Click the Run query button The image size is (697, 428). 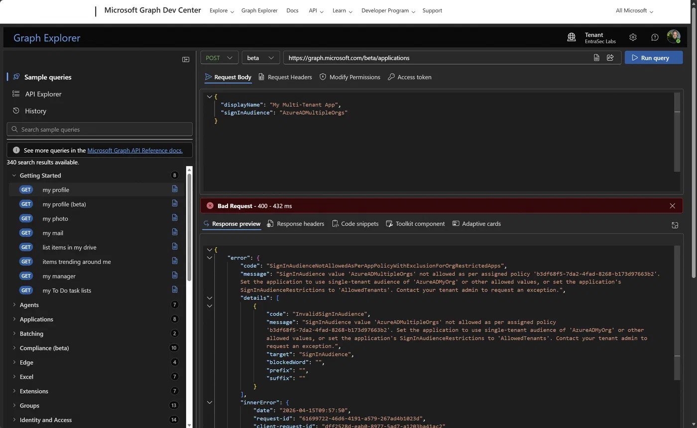click(654, 58)
